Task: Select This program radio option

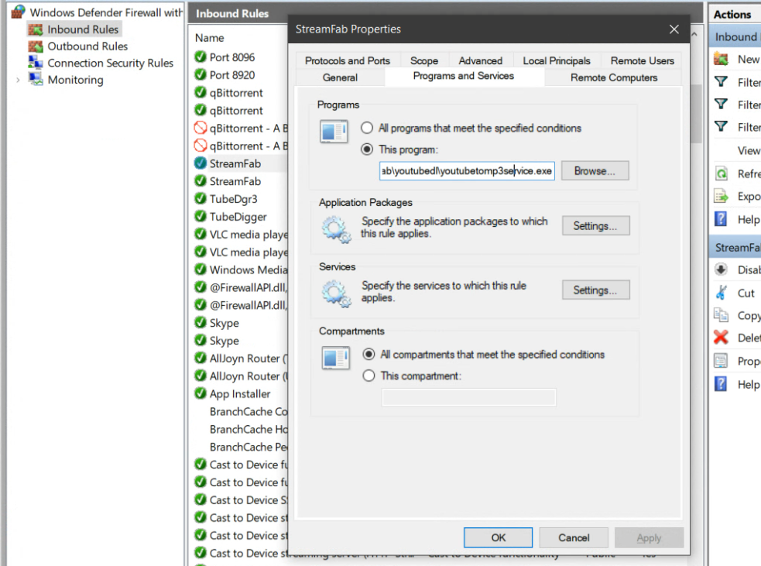Action: point(367,149)
